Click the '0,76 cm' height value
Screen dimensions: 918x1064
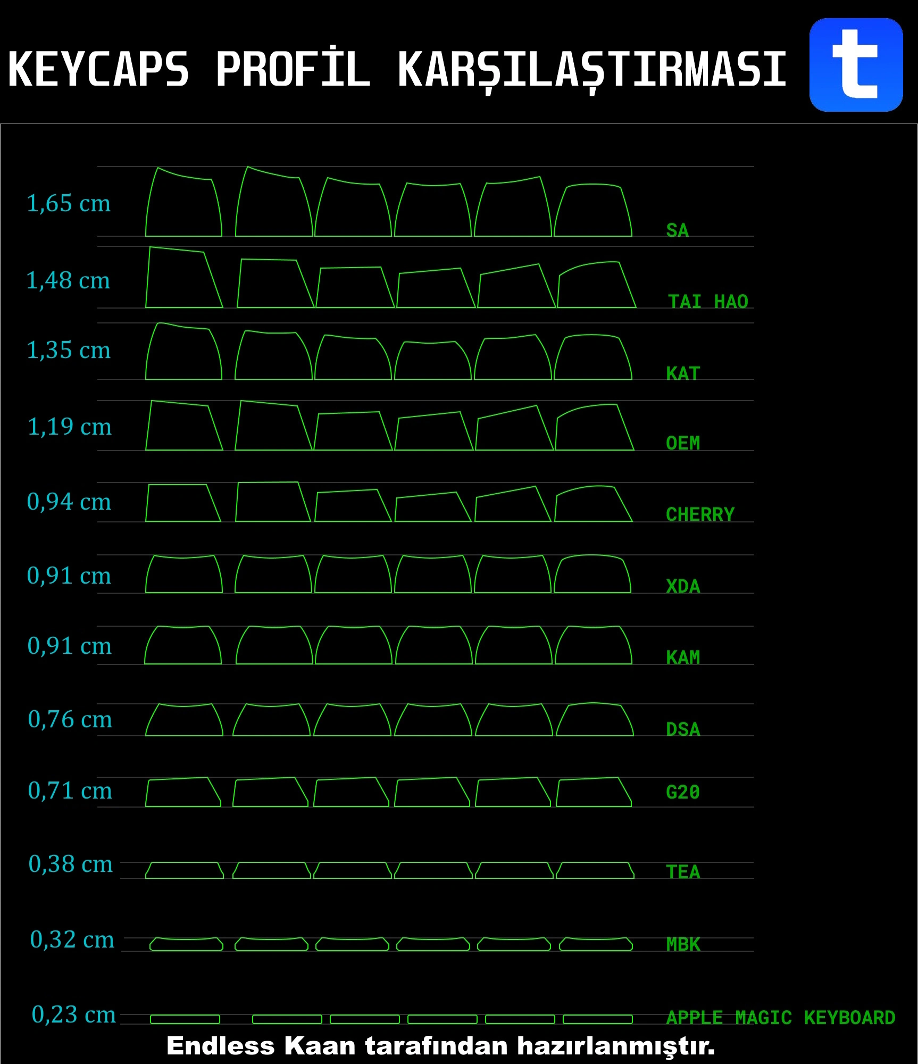tap(70, 720)
